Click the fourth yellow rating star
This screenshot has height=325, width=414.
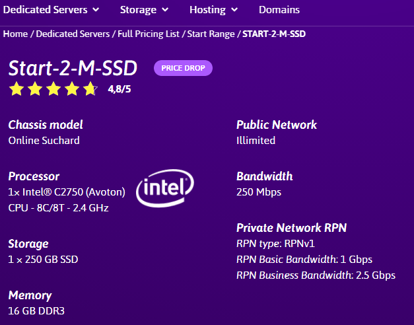click(x=72, y=89)
